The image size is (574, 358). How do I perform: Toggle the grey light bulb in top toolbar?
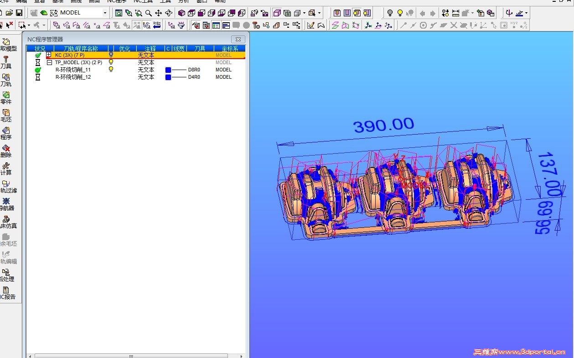pos(390,13)
